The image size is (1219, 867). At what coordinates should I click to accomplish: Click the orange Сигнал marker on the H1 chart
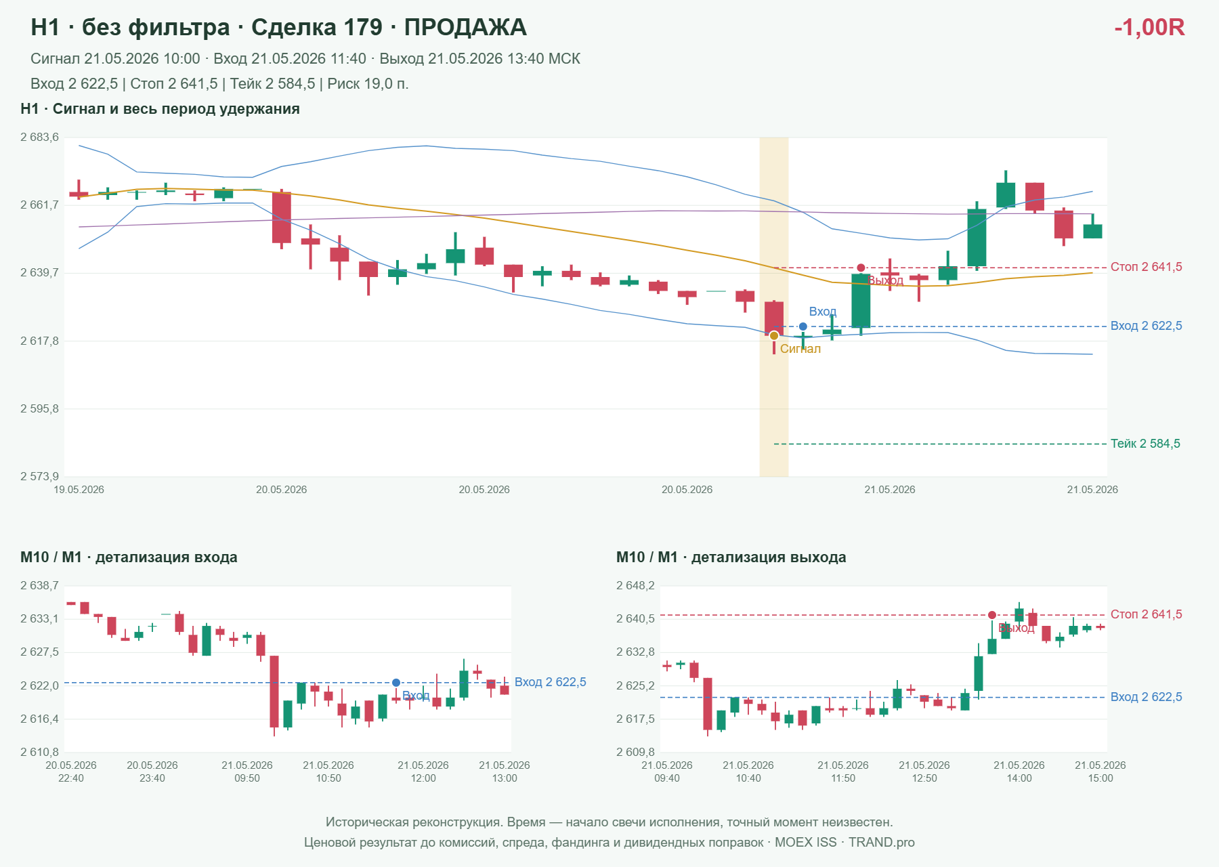coord(774,336)
